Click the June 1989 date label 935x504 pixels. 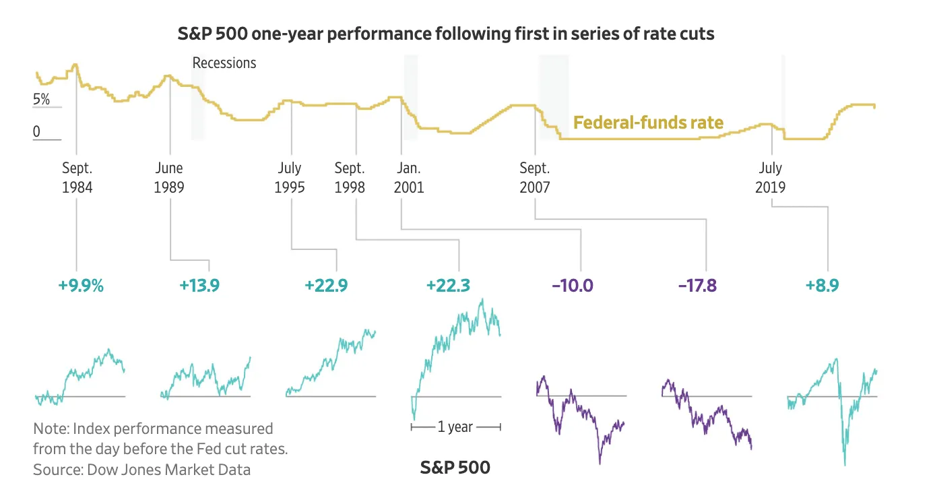pos(168,177)
